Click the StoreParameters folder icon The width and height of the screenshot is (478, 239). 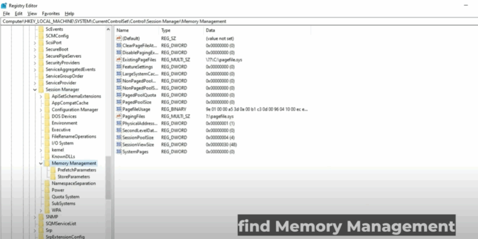pyautogui.click(x=53, y=176)
